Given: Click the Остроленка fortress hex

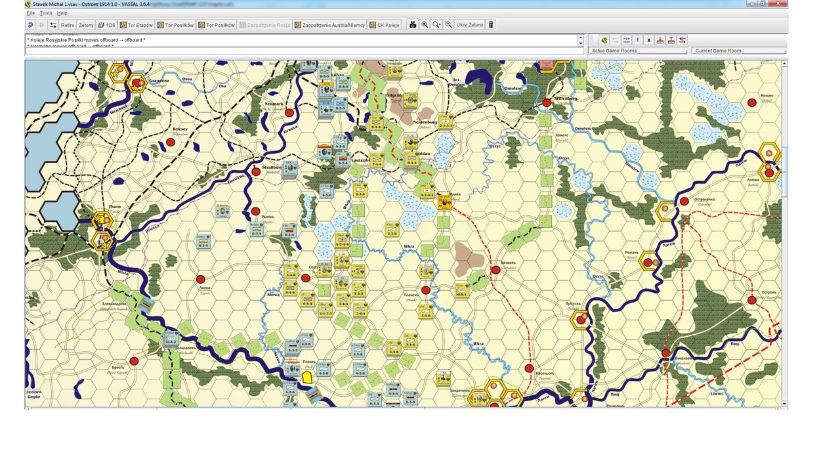Looking at the screenshot, I should [x=665, y=211].
